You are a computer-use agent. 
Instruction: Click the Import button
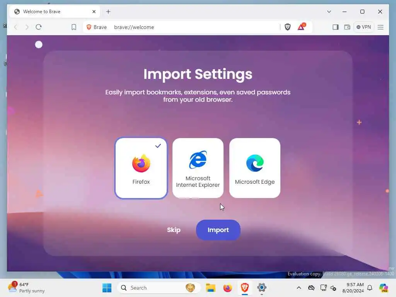click(218, 230)
